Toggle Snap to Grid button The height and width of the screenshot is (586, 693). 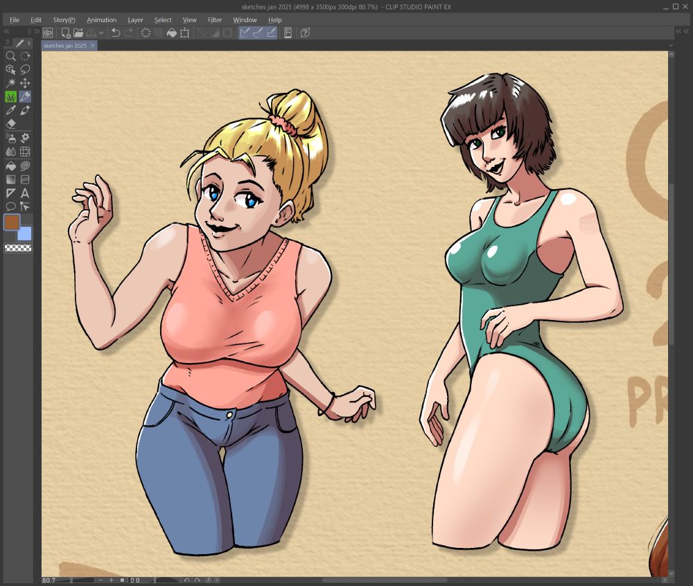271,33
